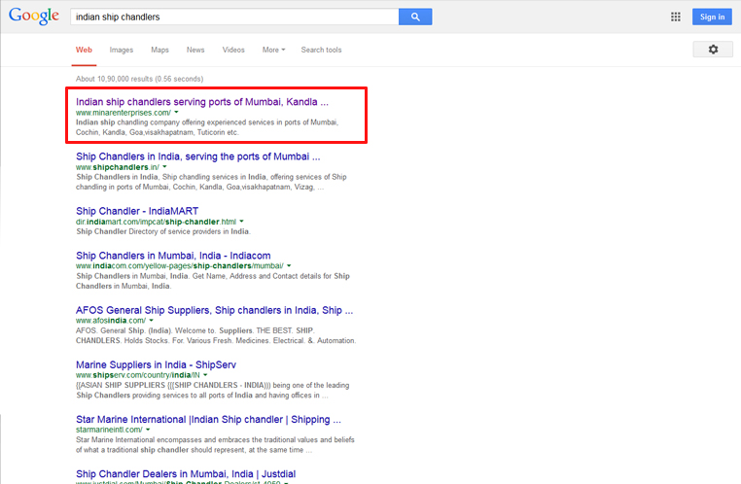741x484 pixels.
Task: Expand arrow next to www.shipchandlers.in URL
Action: pyautogui.click(x=164, y=167)
